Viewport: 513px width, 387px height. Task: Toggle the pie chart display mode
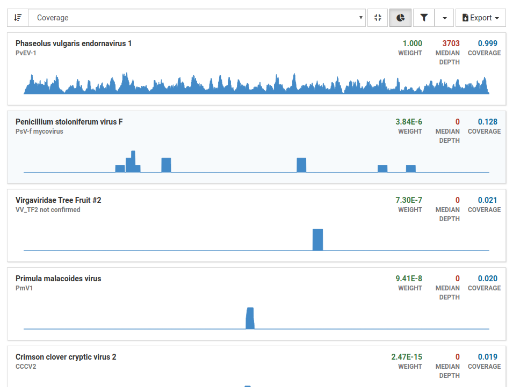[400, 17]
